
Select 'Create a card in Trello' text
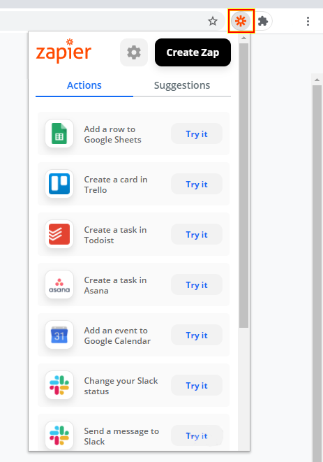116,185
